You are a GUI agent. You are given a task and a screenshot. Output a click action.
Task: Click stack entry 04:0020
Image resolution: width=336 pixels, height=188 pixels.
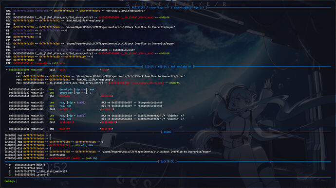click(28, 149)
